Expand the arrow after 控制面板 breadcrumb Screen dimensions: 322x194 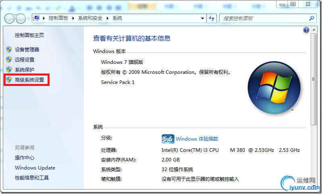(x=73, y=18)
